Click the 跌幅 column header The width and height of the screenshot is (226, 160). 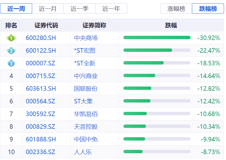click(171, 25)
